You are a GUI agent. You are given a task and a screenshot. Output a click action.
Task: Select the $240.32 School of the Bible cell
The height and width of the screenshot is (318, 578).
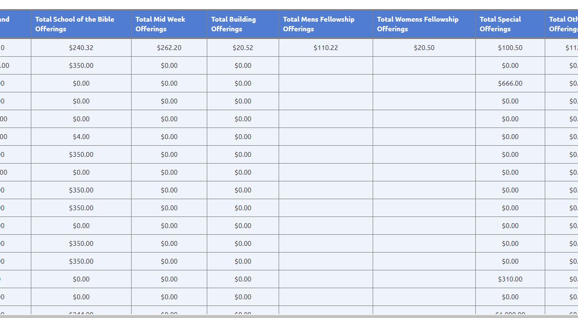81,48
